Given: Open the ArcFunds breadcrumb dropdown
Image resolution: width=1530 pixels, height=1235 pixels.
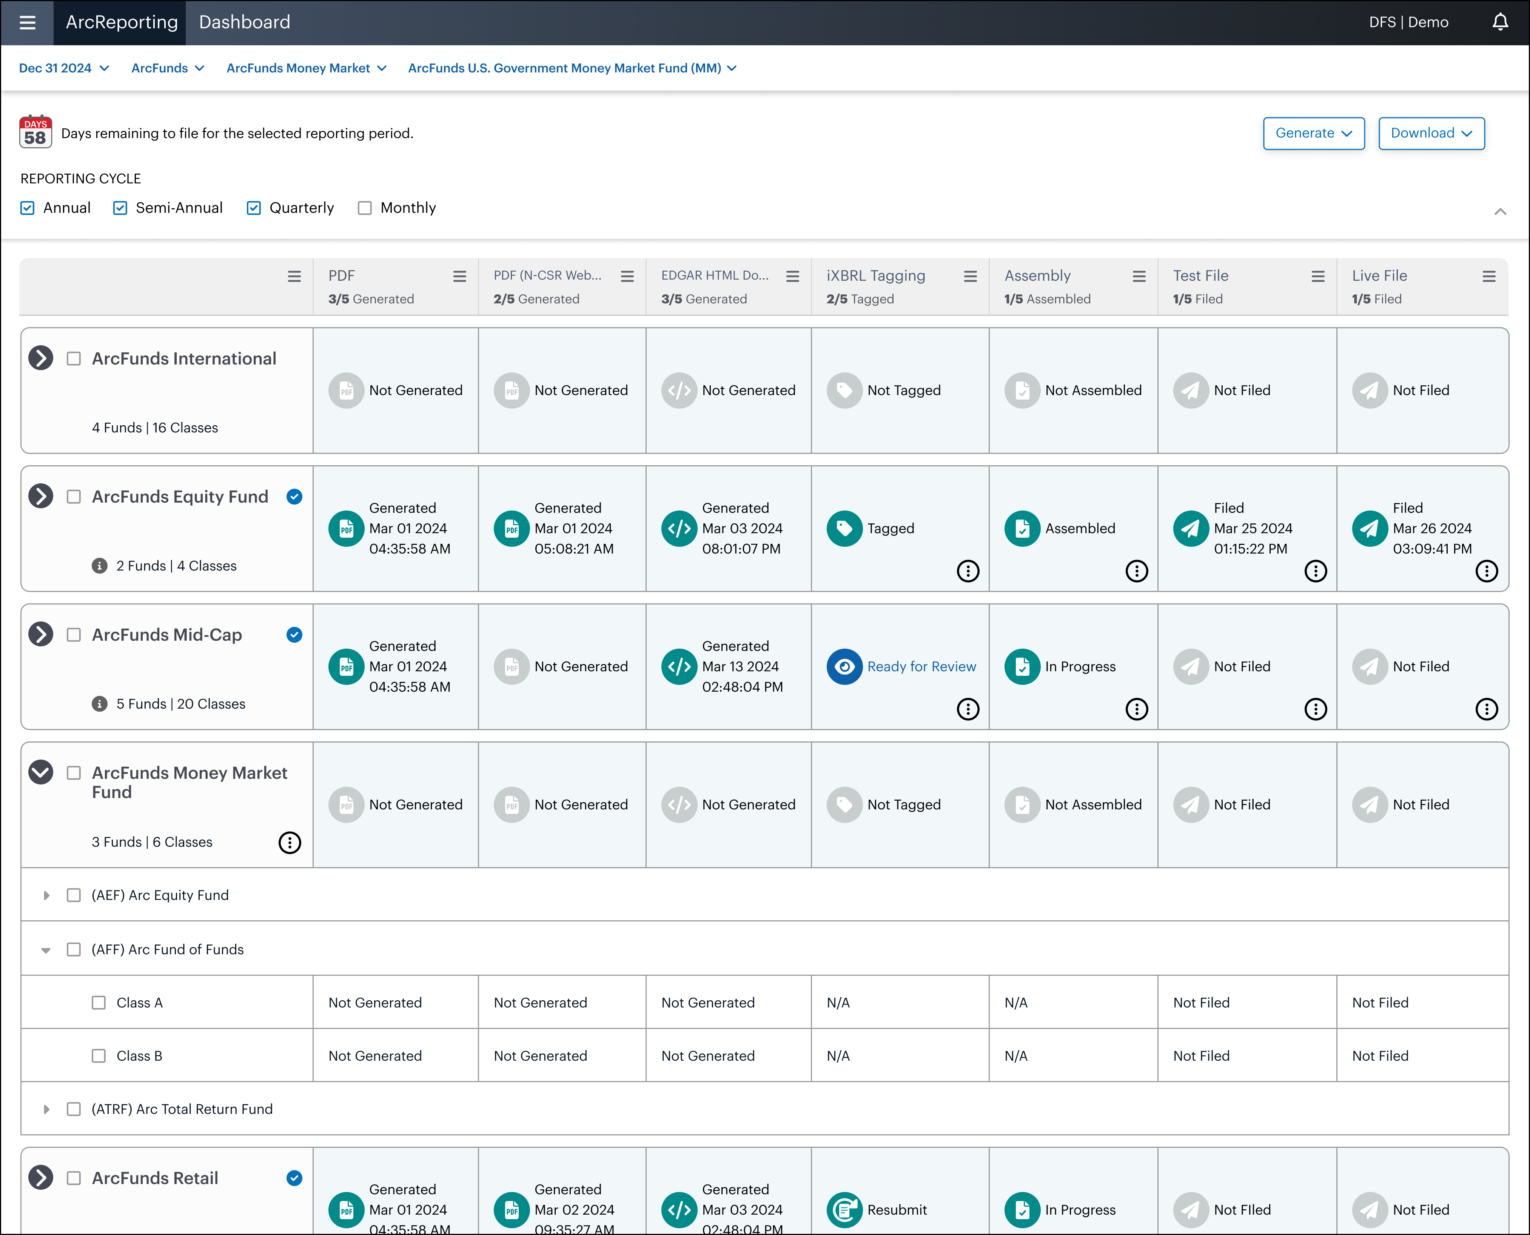Looking at the screenshot, I should pyautogui.click(x=168, y=68).
